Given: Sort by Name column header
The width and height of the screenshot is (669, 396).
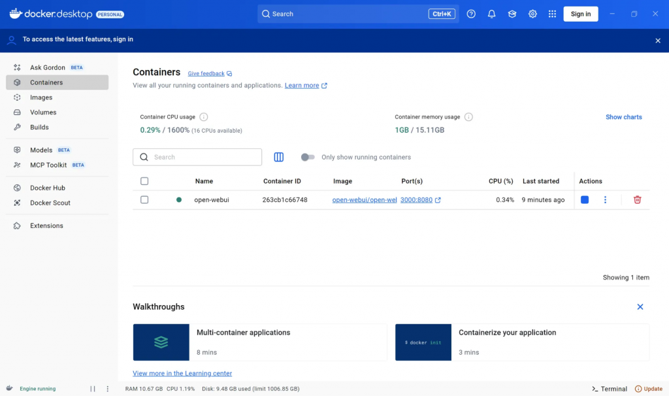Looking at the screenshot, I should click(204, 181).
